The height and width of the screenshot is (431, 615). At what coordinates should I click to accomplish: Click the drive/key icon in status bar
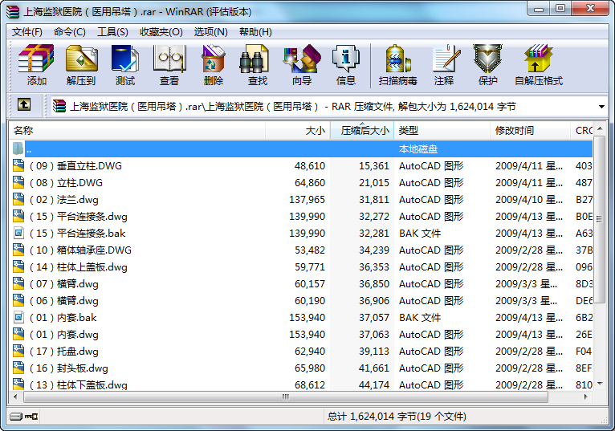click(x=23, y=416)
